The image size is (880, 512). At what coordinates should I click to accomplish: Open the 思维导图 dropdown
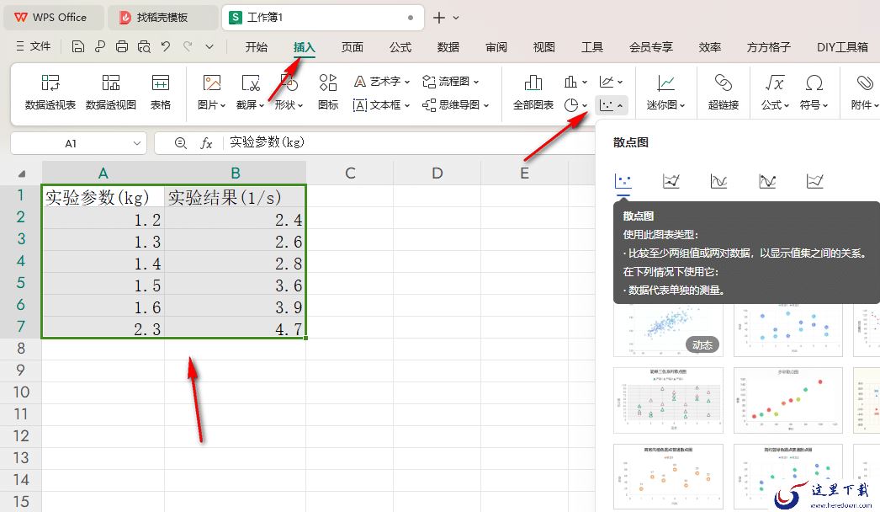pos(456,105)
